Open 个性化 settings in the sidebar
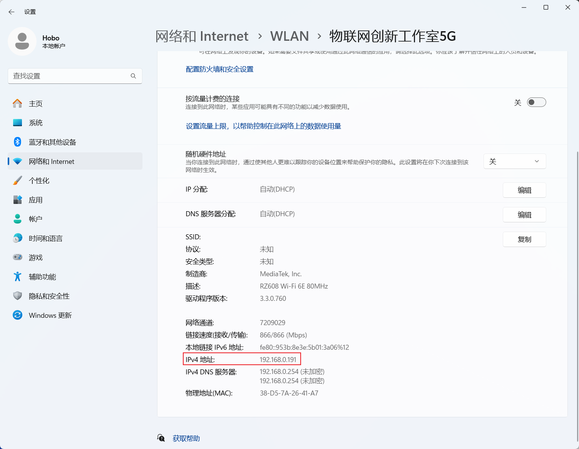Screen dimensions: 579x449 (39, 180)
